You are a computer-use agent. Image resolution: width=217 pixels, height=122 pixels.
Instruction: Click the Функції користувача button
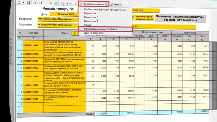(x=92, y=4)
